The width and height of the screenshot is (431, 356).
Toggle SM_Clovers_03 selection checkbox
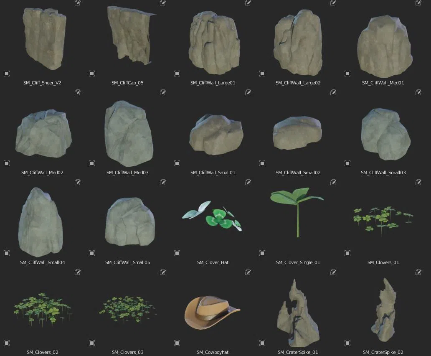click(x=92, y=343)
